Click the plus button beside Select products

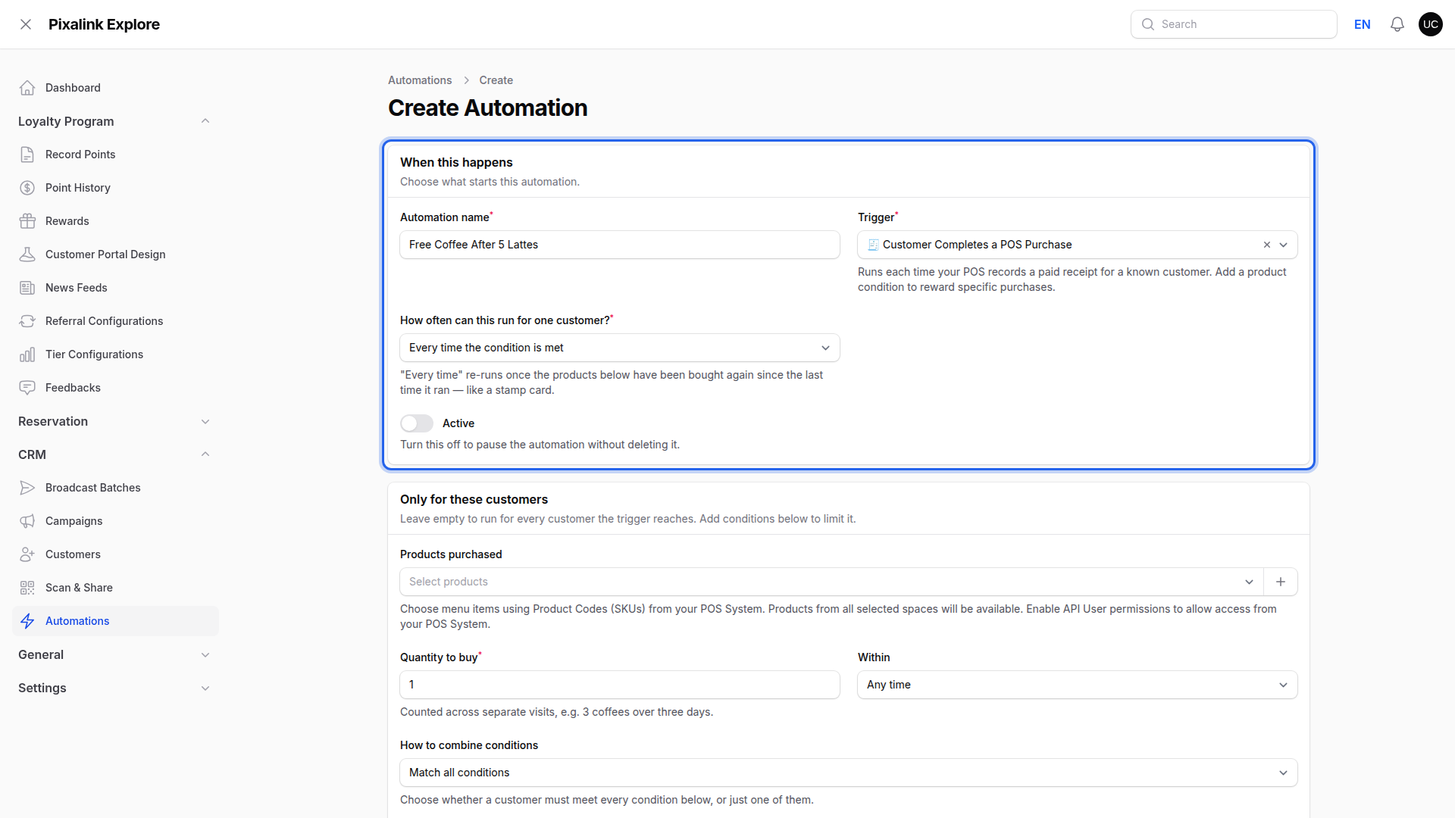click(x=1281, y=582)
